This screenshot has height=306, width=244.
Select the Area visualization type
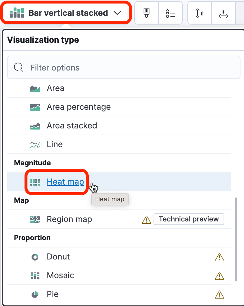(119, 88)
